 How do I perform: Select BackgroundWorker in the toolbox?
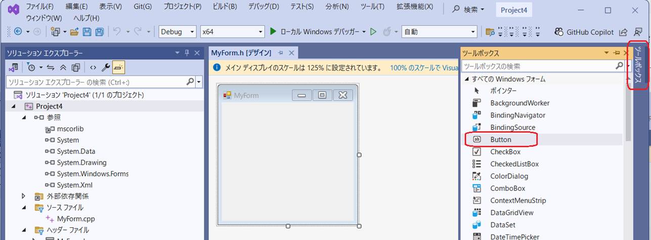pyautogui.click(x=520, y=103)
